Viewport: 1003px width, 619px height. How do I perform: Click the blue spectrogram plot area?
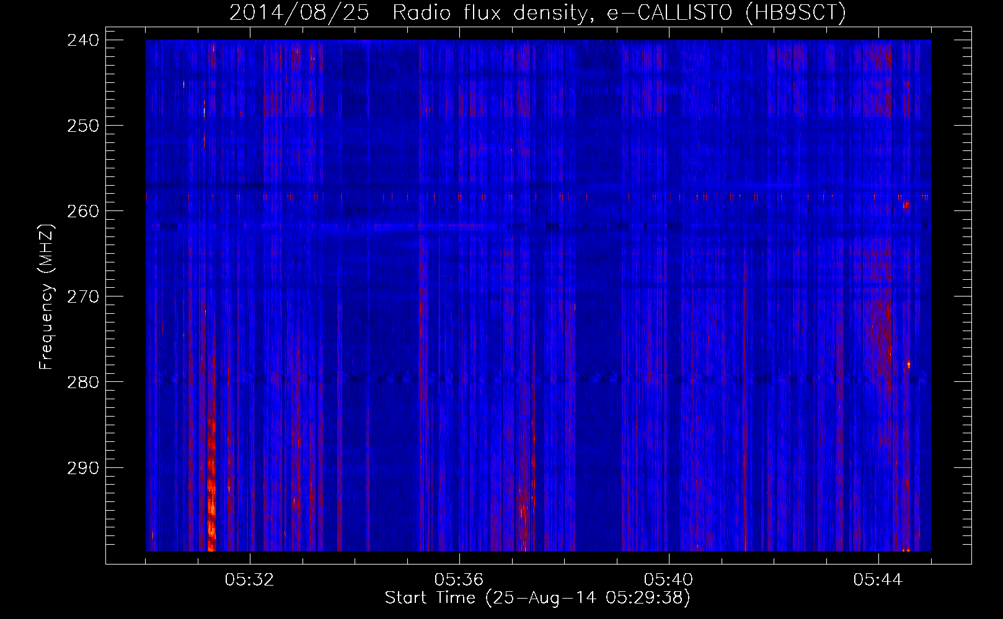click(538, 295)
